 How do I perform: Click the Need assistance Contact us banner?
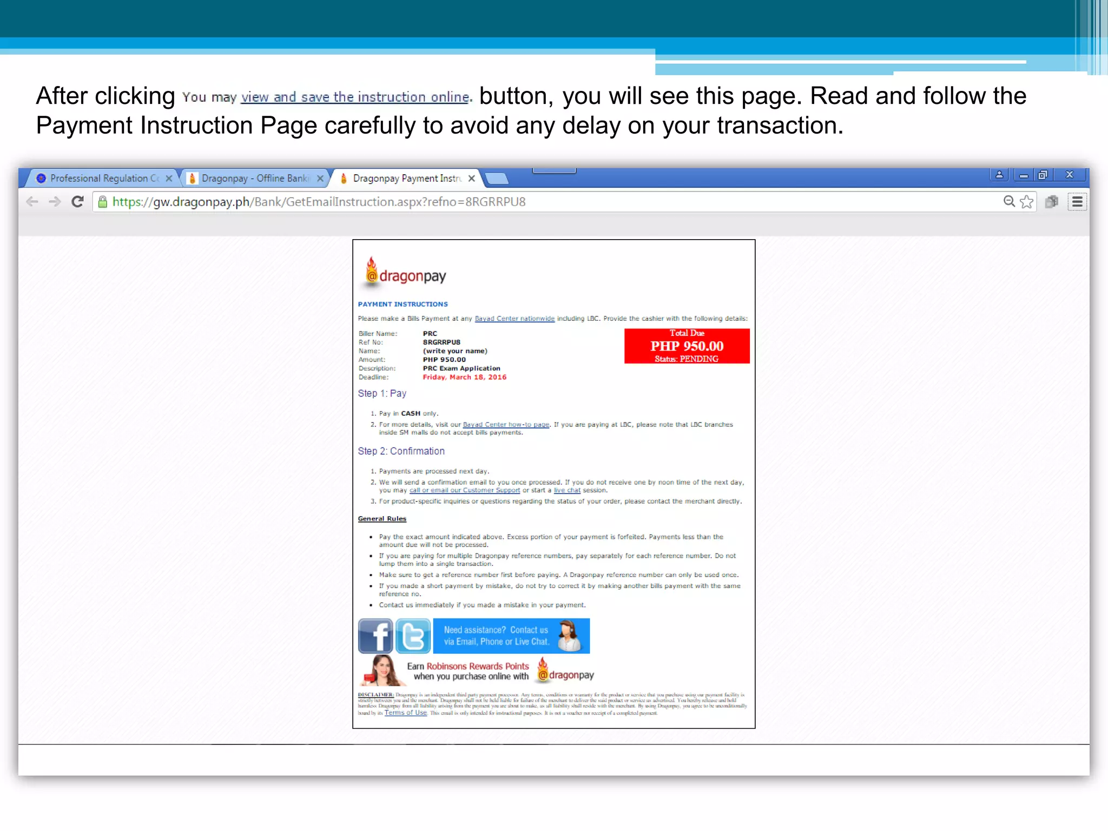(511, 636)
